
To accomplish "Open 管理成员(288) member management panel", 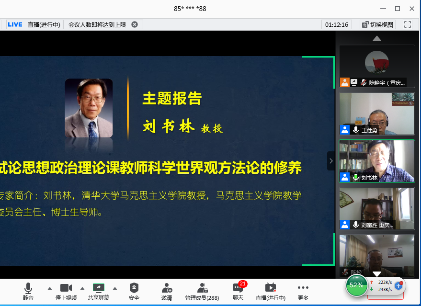I will (202, 291).
